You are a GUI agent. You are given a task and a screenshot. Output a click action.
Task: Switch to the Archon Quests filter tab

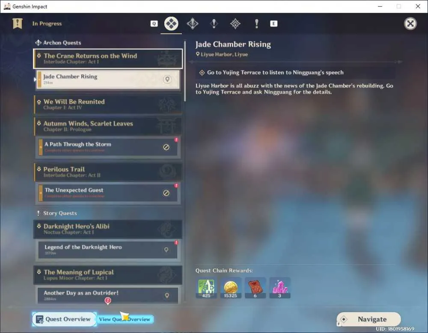coord(193,23)
